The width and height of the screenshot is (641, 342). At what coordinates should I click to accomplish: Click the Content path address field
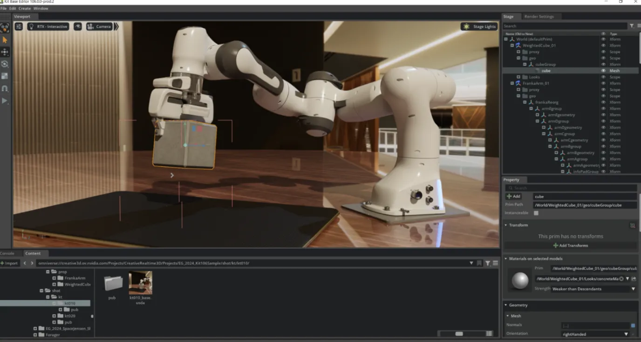(252, 263)
